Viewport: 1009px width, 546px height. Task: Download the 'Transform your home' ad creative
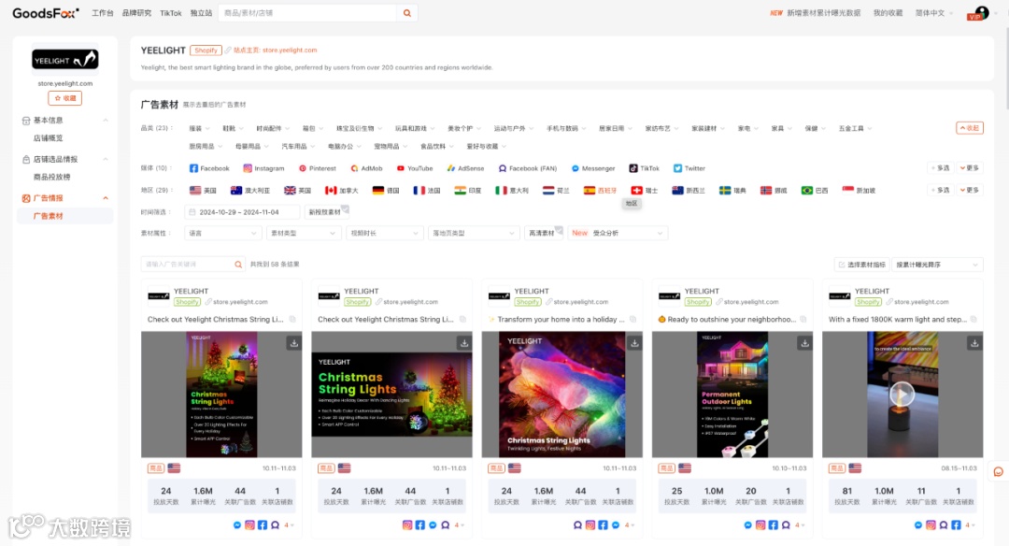pos(634,343)
